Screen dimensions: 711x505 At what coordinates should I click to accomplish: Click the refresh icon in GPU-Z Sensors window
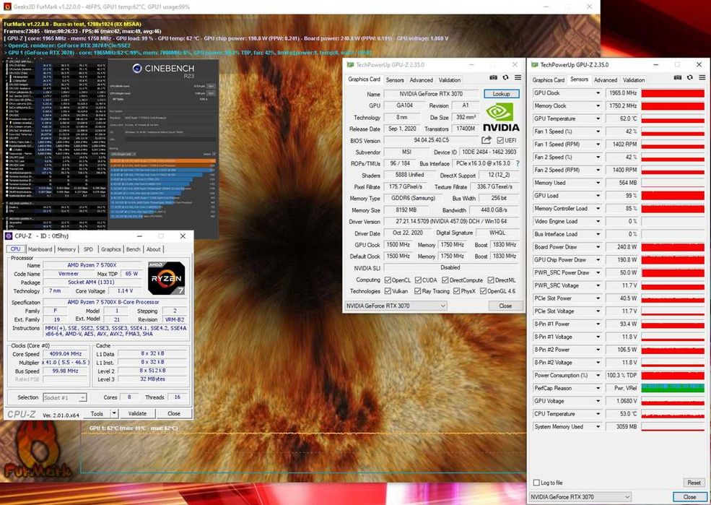(689, 77)
